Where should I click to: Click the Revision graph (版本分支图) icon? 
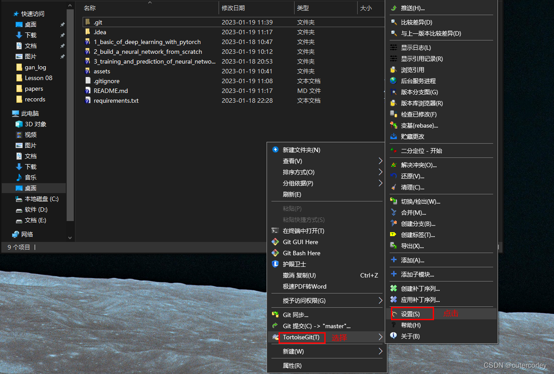click(394, 92)
